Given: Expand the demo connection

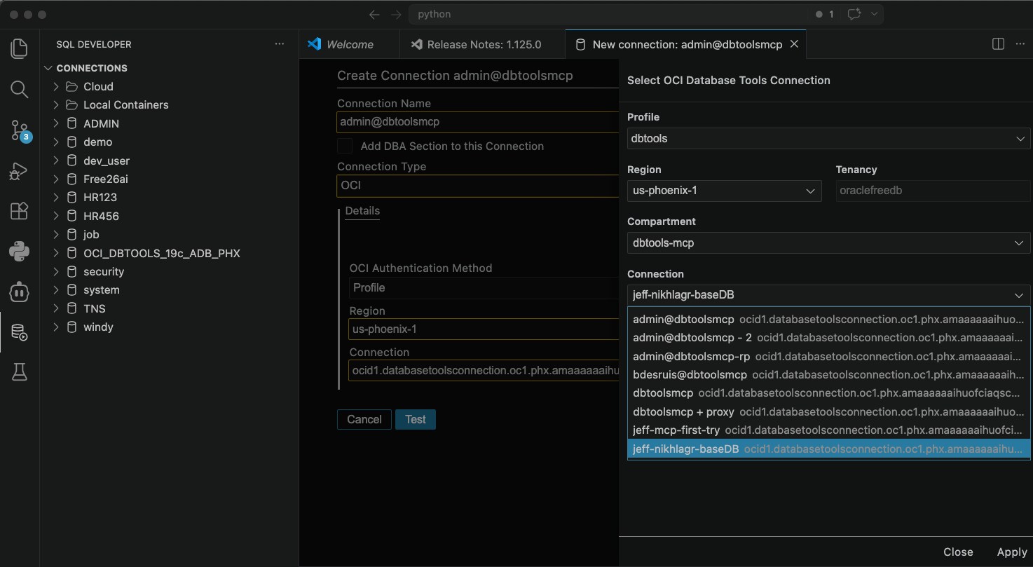Looking at the screenshot, I should (x=56, y=142).
